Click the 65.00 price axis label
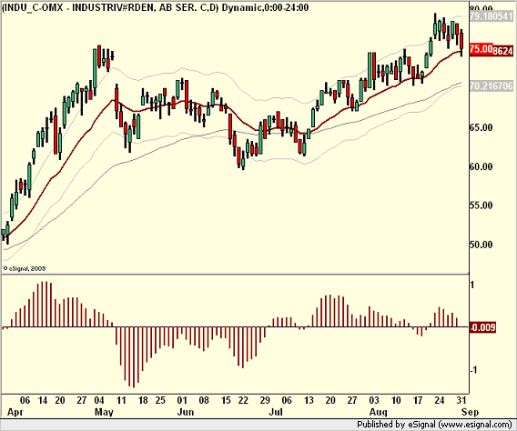 click(482, 127)
